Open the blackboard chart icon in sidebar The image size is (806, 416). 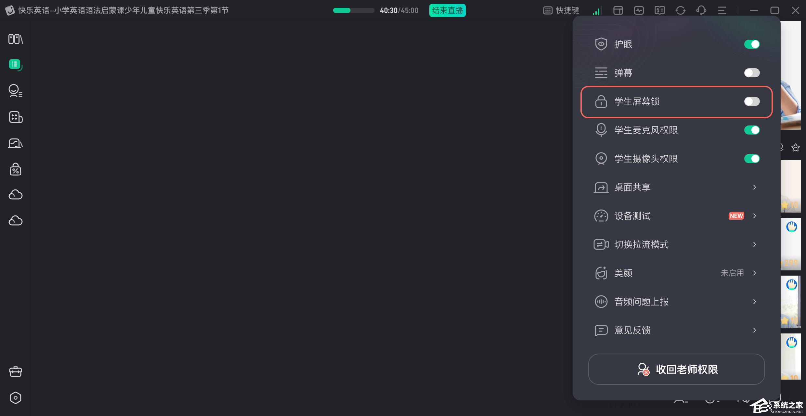click(x=15, y=143)
